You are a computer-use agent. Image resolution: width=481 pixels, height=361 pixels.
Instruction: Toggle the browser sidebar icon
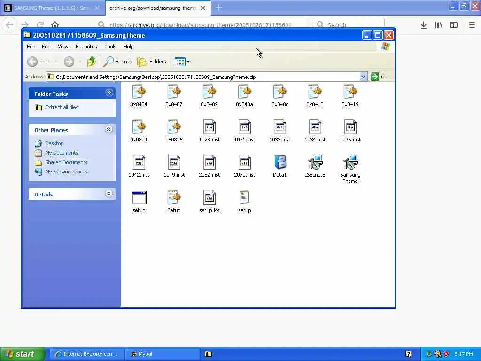pyautogui.click(x=454, y=25)
